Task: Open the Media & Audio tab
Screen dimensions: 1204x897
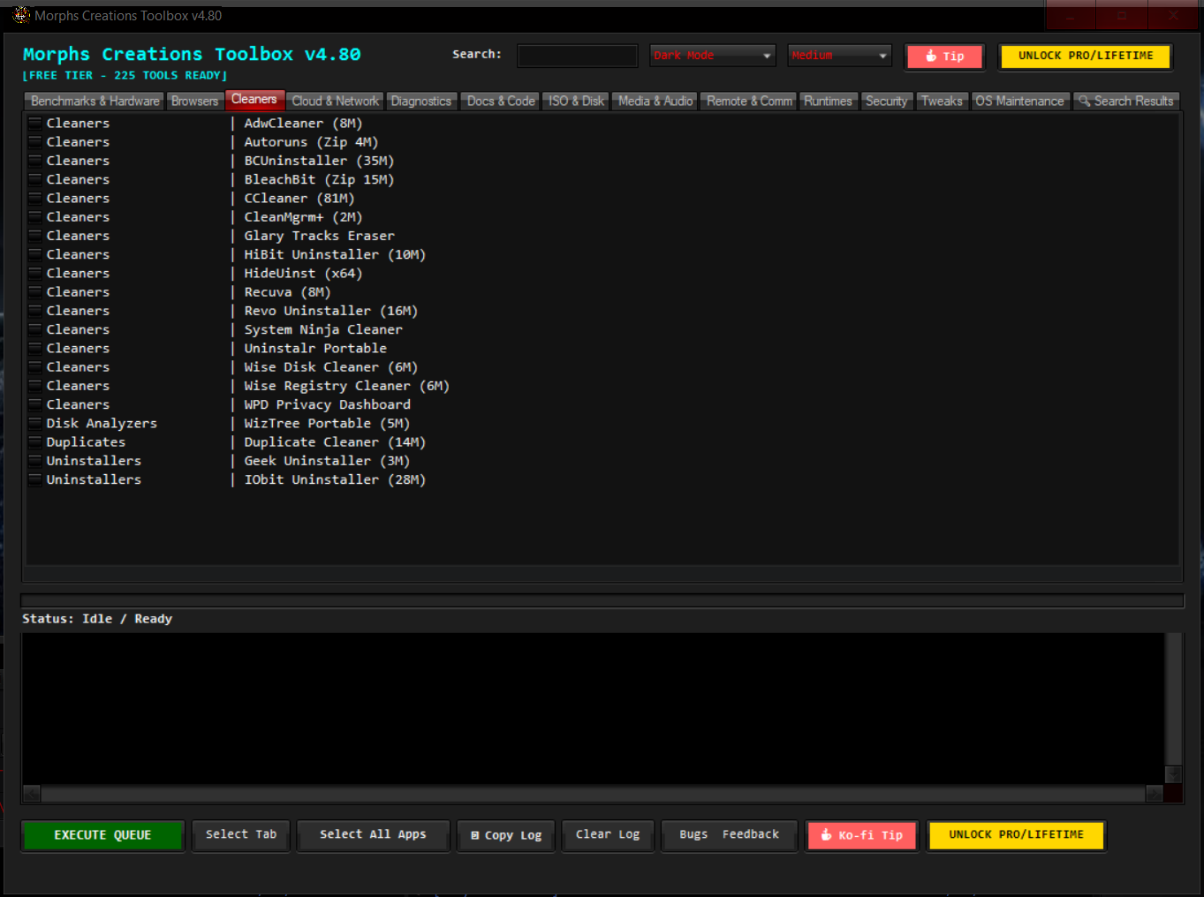Action: 655,102
